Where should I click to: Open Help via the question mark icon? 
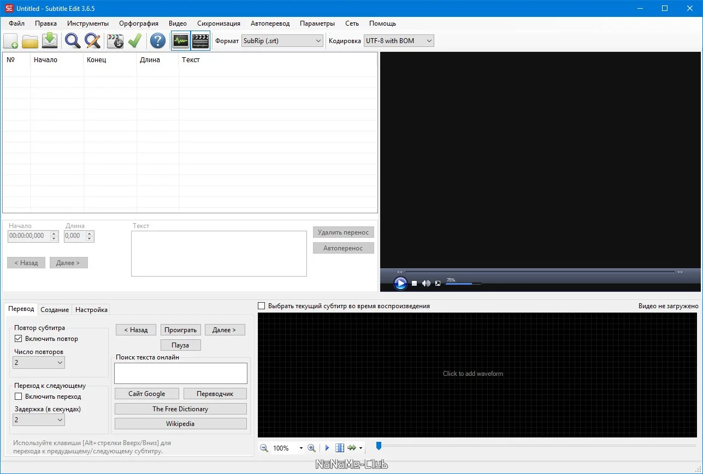[x=158, y=41]
